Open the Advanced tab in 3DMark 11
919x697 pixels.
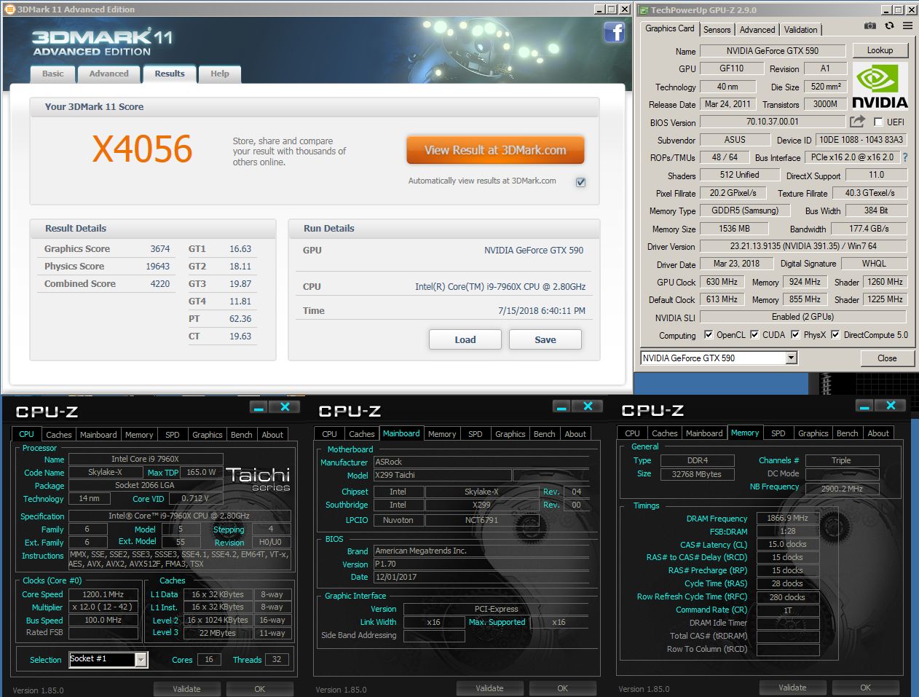[109, 74]
